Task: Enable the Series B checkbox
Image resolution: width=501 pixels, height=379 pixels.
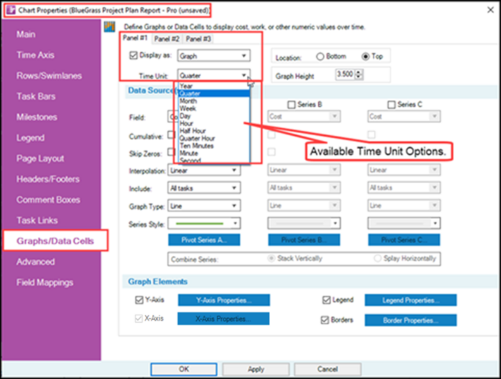Action: [x=291, y=105]
